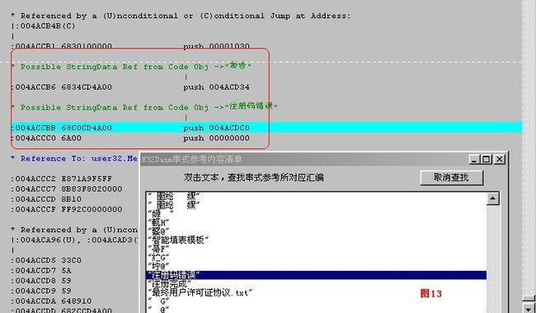Viewport: 536px width, 313px height.
Task: Click the line :004ACCD9 59
Action: 41,291
